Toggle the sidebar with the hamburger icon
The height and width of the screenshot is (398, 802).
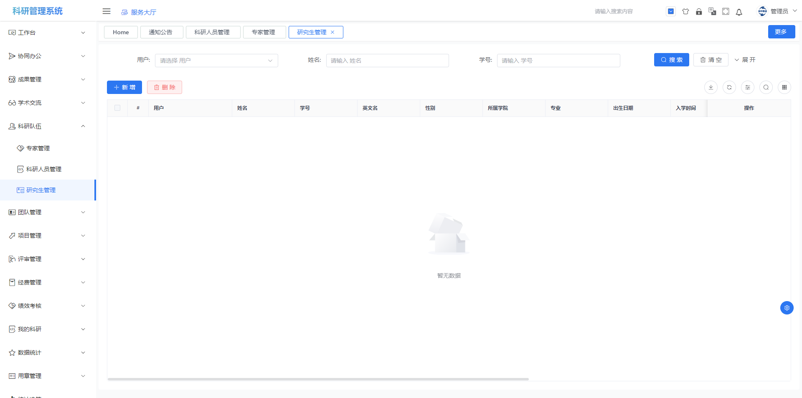coord(107,11)
